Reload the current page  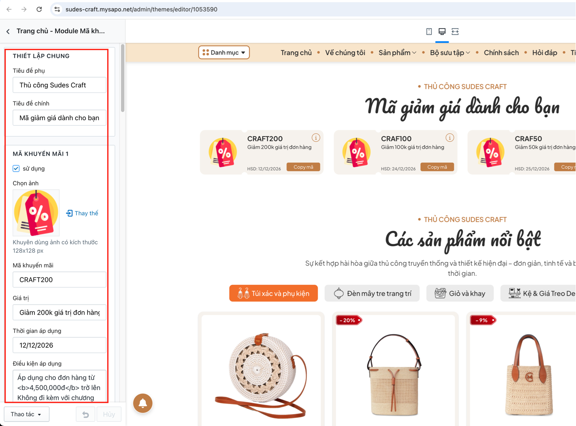pyautogui.click(x=39, y=9)
